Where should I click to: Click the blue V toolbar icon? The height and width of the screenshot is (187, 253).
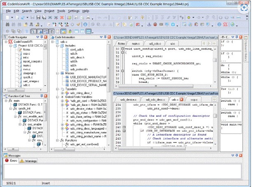click(173, 25)
